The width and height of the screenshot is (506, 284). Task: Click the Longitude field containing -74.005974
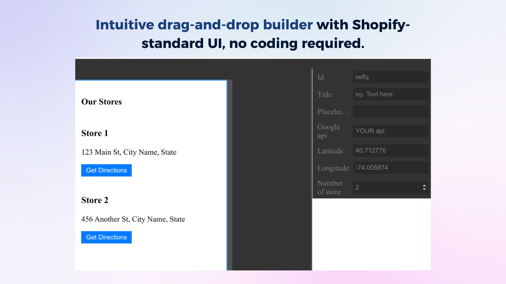coord(390,168)
